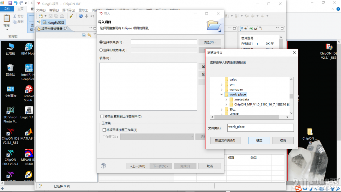
Task: Open 工作集(O) combo box dropdown
Action: [x=157, y=136]
